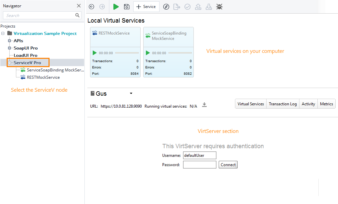
Task: Expand the SoapUI Pro tree node
Action: tap(10, 48)
